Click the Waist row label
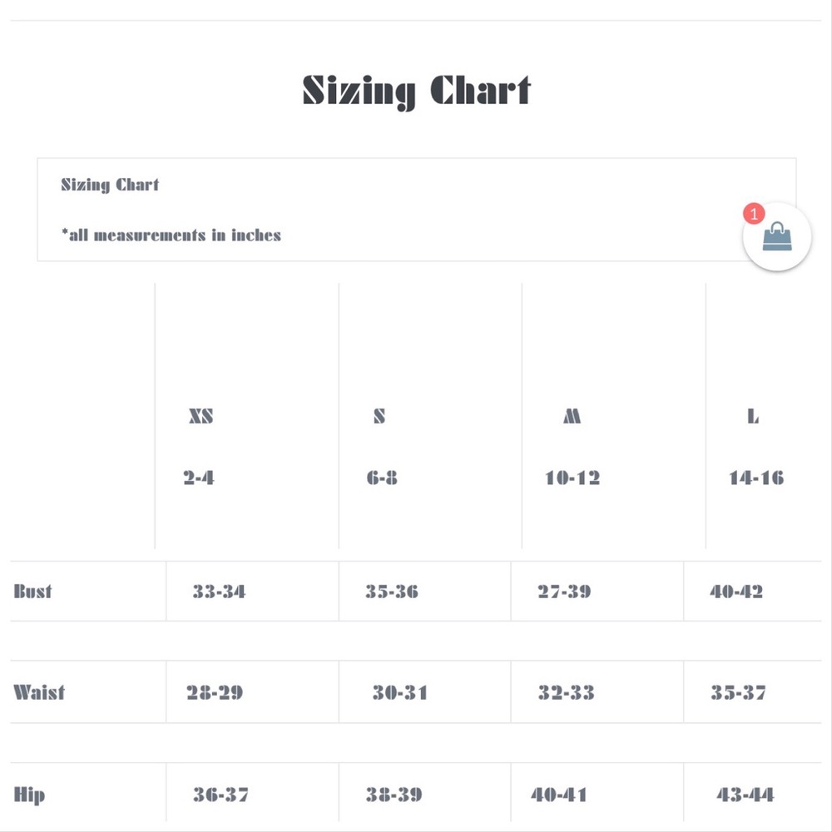832x832 pixels. click(x=39, y=692)
